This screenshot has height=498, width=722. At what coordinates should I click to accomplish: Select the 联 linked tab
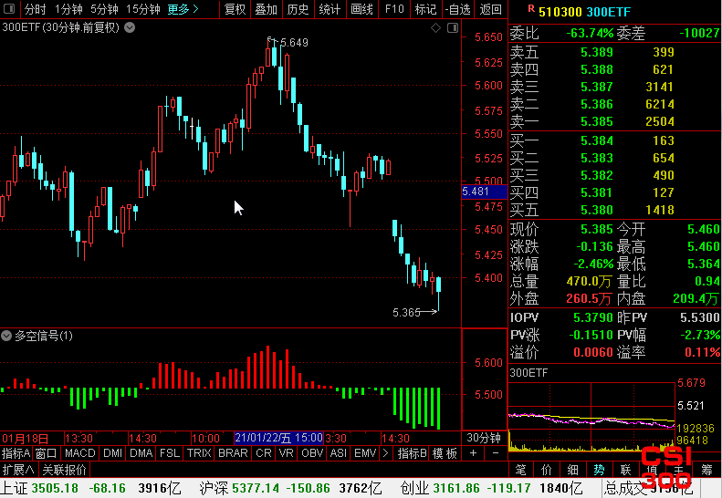[x=625, y=470]
